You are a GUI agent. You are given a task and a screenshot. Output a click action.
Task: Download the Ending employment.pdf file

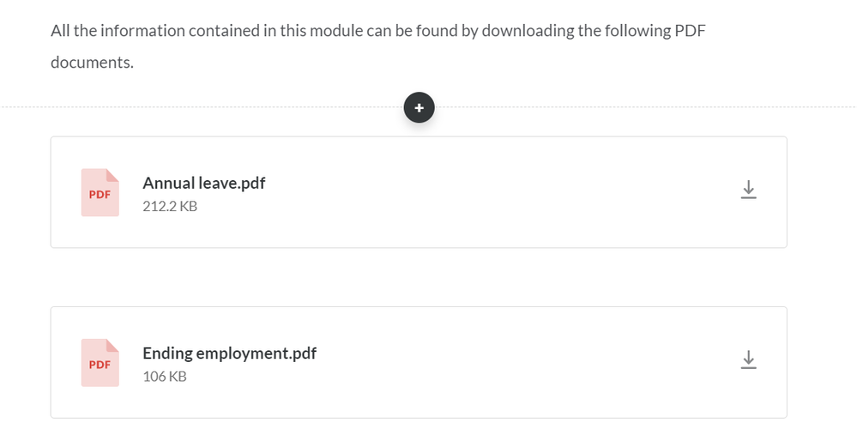tap(748, 360)
